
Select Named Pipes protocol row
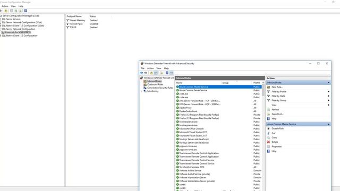(82, 24)
